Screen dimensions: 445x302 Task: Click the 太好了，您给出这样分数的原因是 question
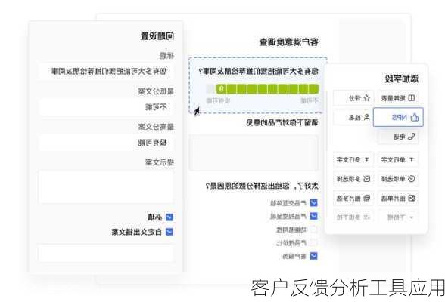pyautogui.click(x=262, y=186)
